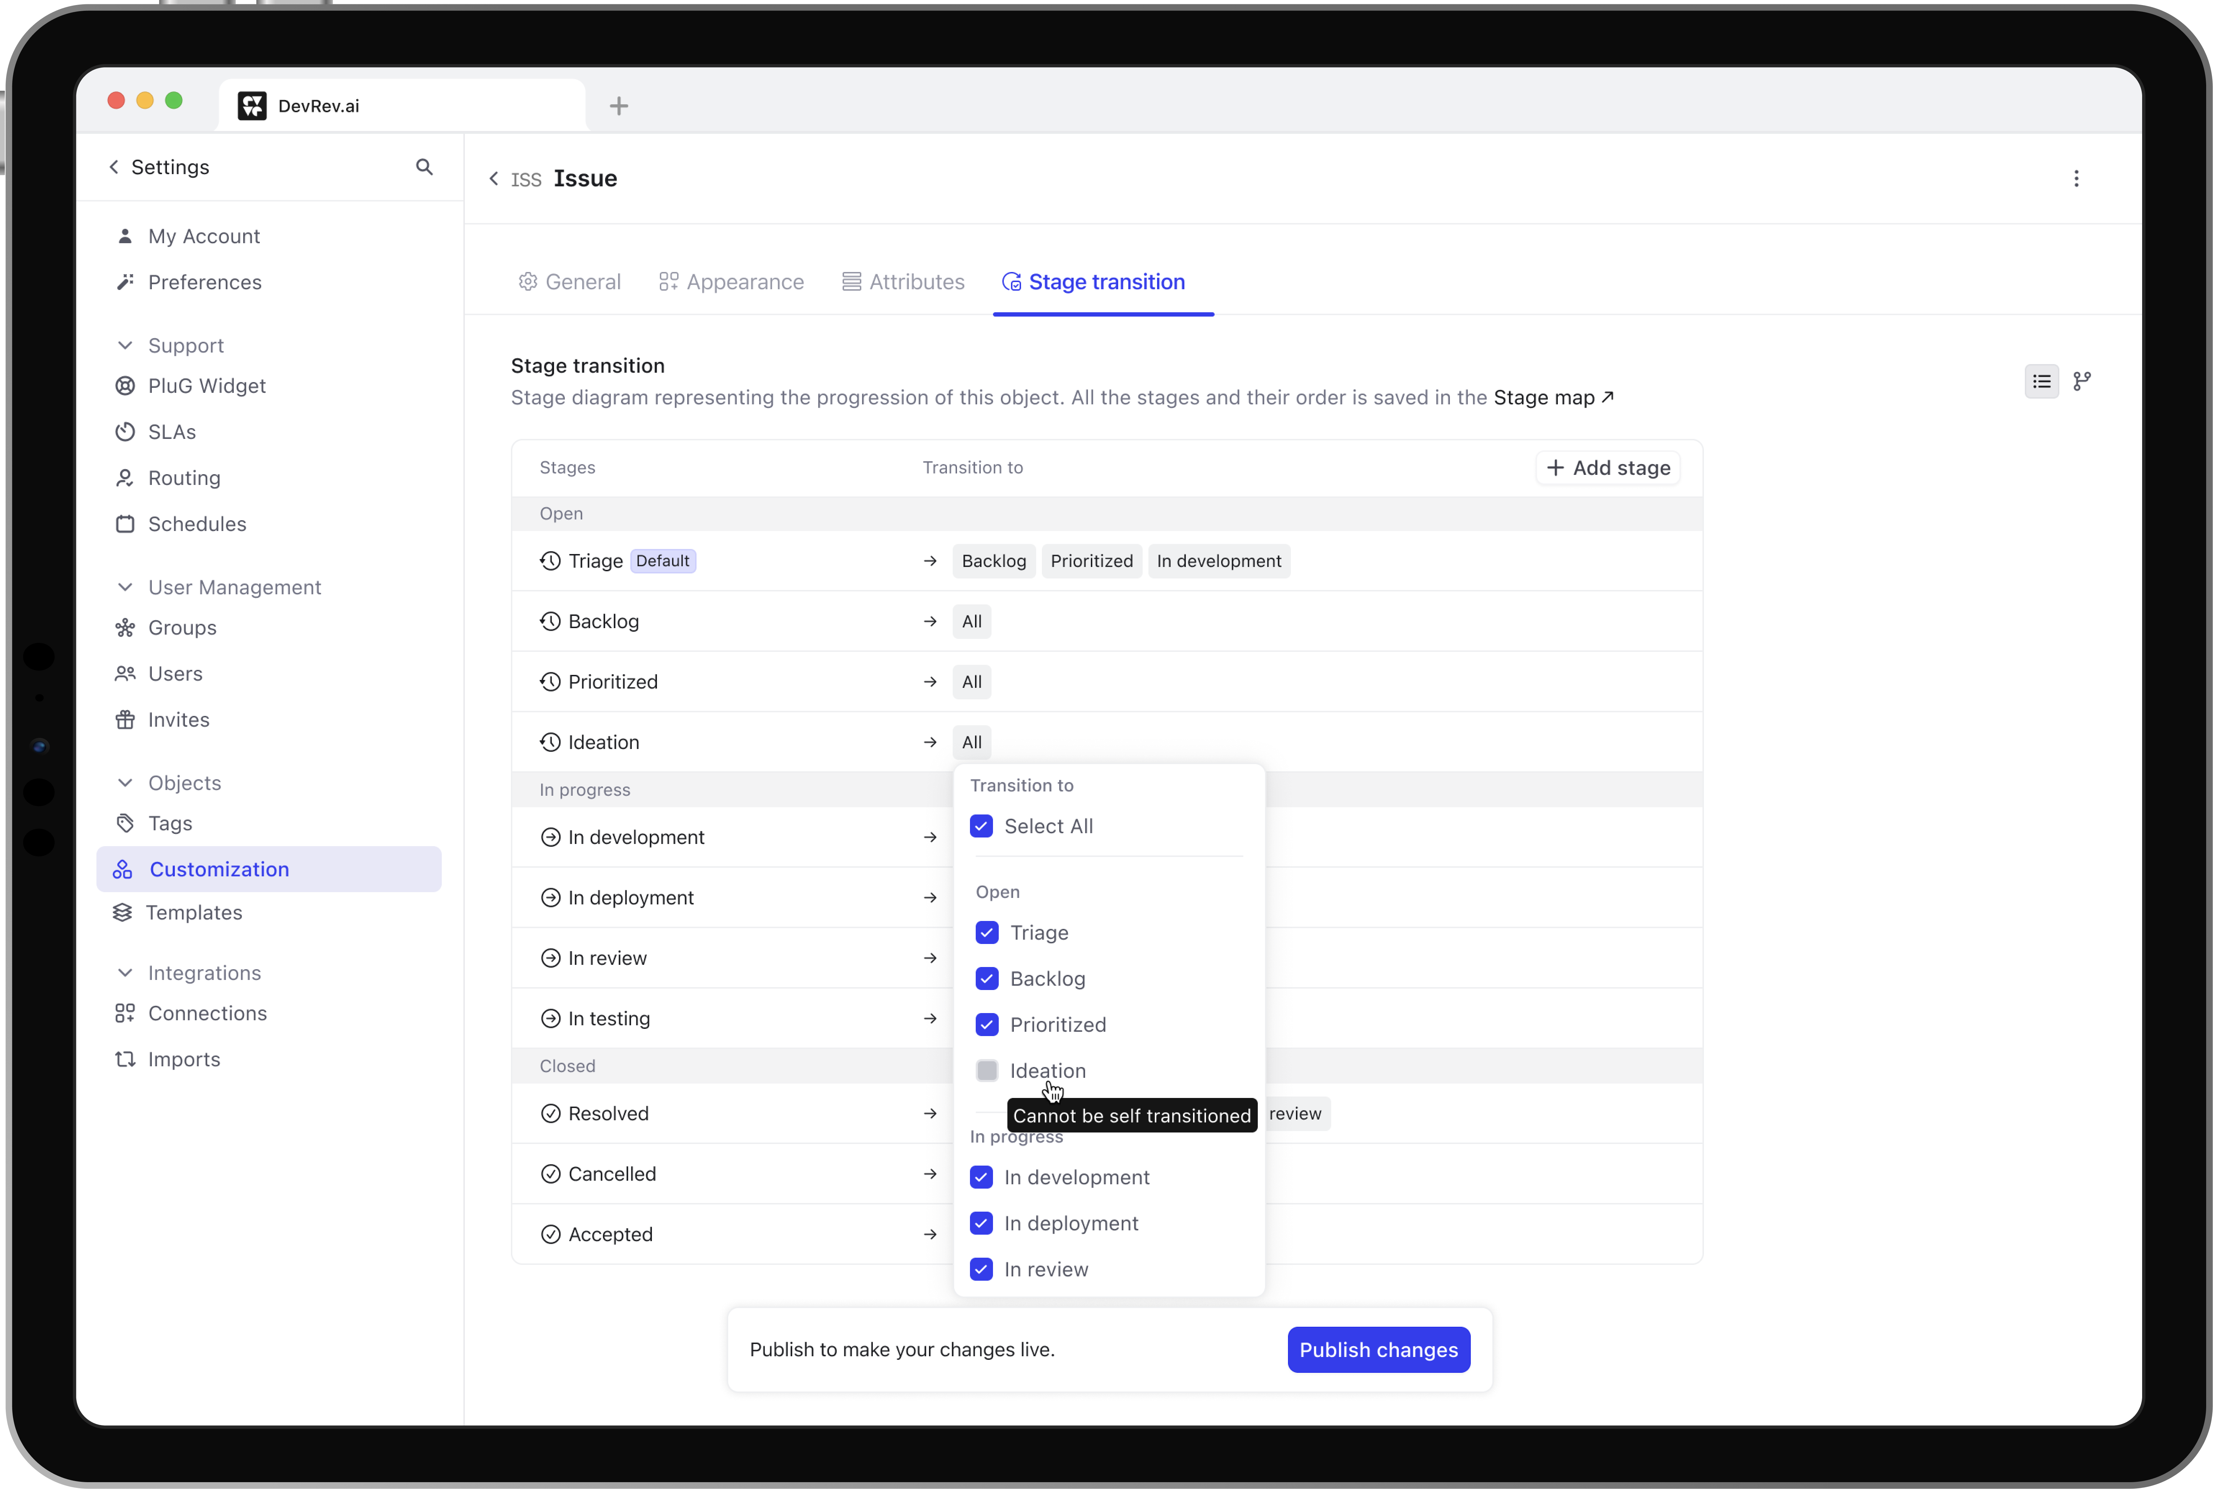
Task: Click the Preferences wand icon
Action: pyautogui.click(x=124, y=282)
